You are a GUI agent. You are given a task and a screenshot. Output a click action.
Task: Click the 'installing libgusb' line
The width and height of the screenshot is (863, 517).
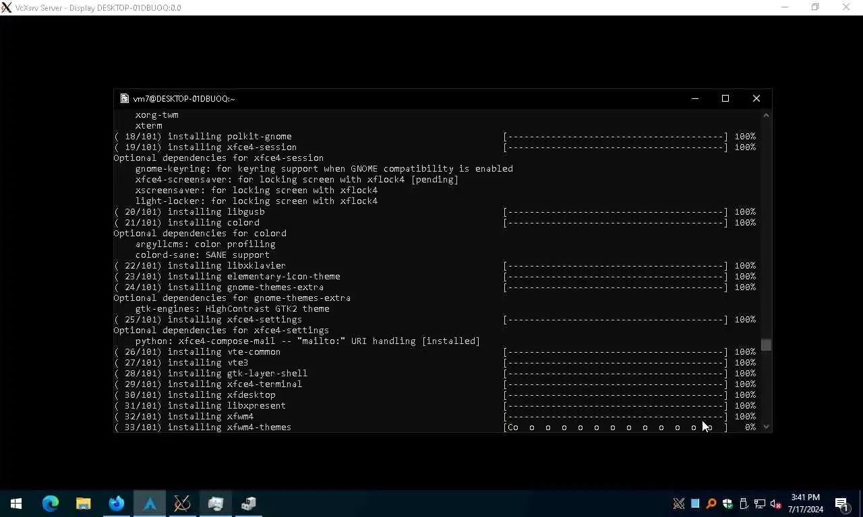pyautogui.click(x=189, y=212)
